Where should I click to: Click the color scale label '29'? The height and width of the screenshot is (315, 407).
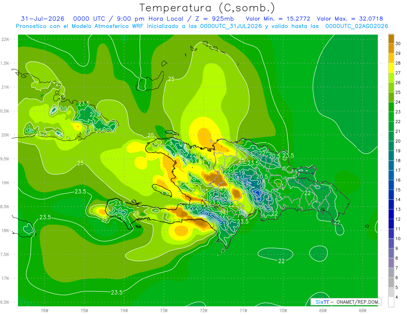pos(398,53)
